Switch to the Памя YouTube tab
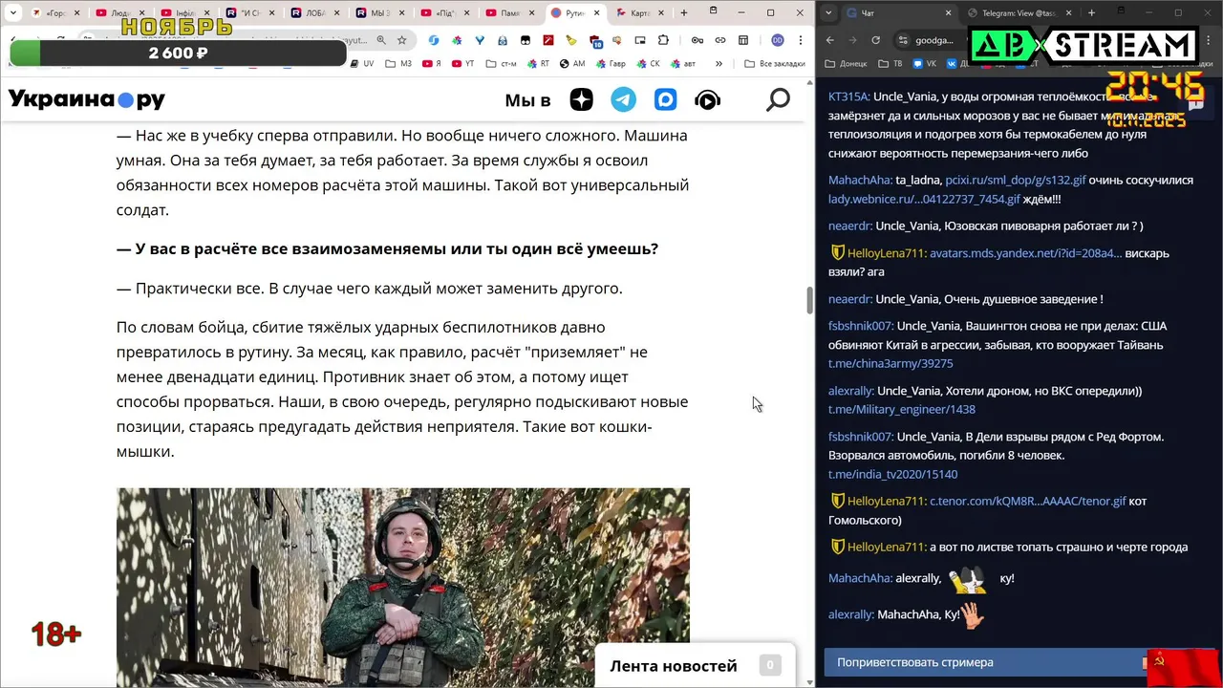This screenshot has width=1223, height=688. click(508, 13)
